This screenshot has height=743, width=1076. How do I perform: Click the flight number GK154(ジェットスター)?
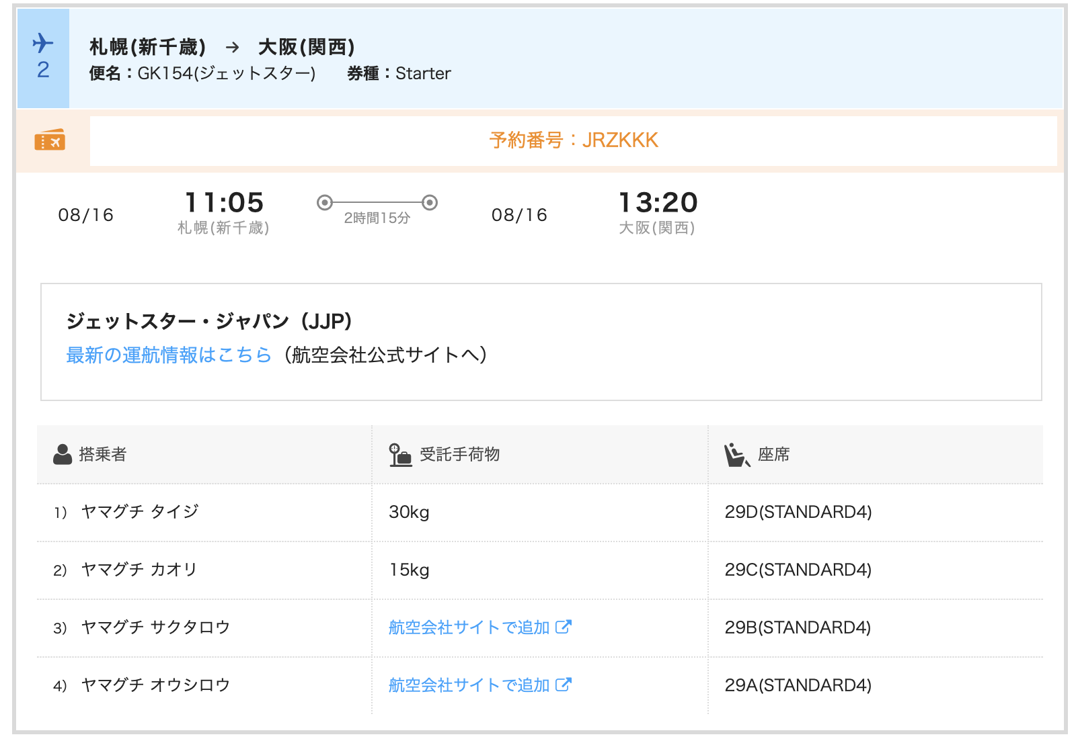click(226, 73)
